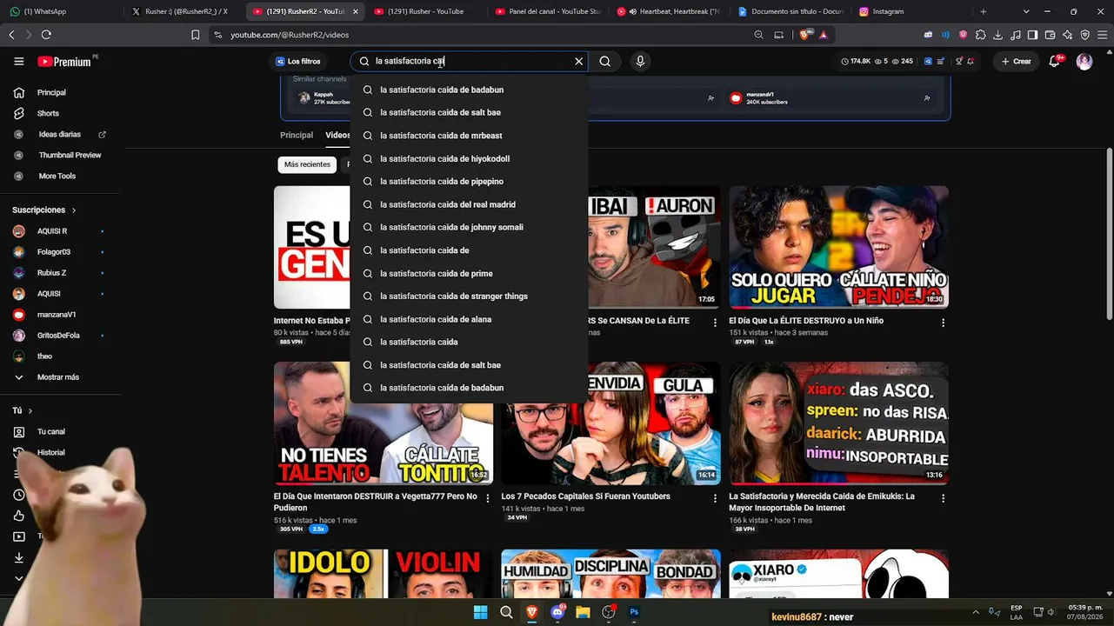Click the Los filtros button
This screenshot has height=626, width=1114.
click(x=298, y=62)
